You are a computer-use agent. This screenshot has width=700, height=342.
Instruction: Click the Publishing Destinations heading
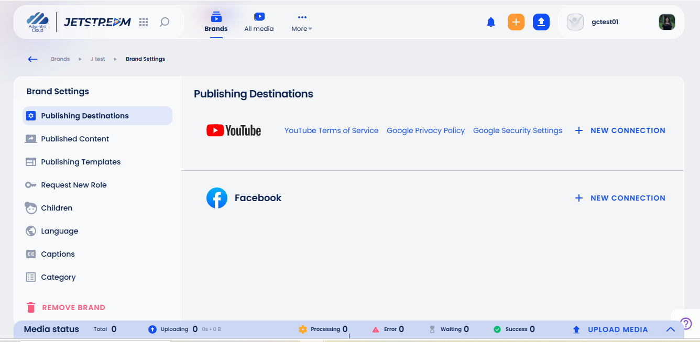[x=254, y=94]
